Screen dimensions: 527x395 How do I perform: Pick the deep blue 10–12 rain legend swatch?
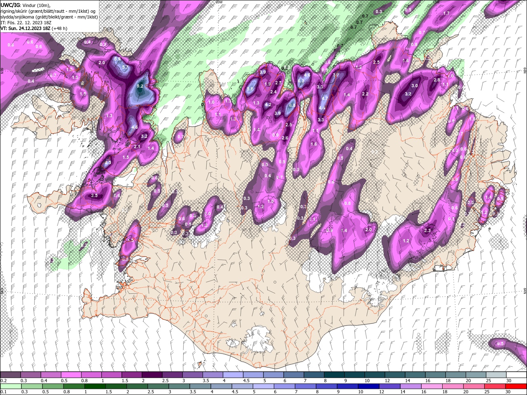pos(369,386)
